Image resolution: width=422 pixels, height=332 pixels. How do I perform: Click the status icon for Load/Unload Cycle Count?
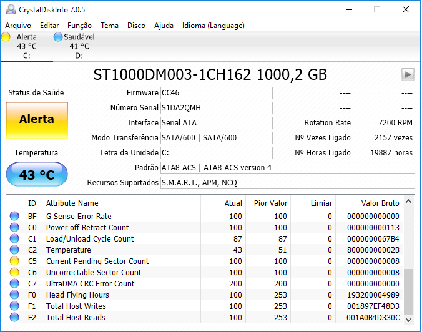coord(14,238)
